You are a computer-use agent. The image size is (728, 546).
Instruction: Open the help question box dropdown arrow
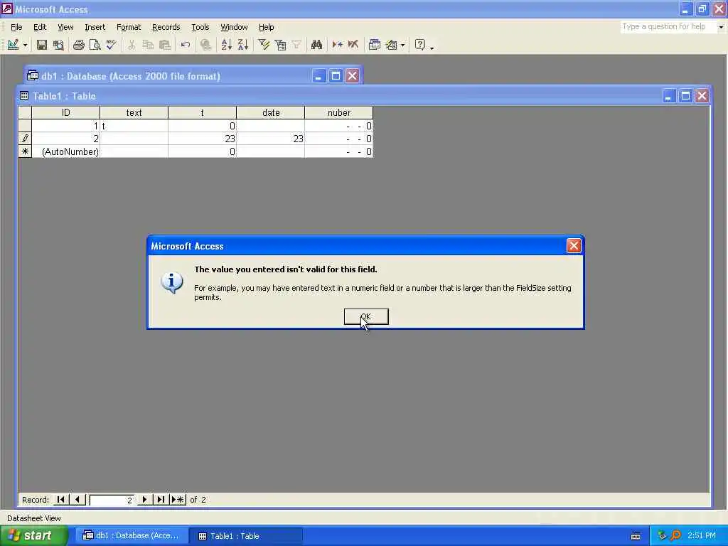click(x=721, y=27)
